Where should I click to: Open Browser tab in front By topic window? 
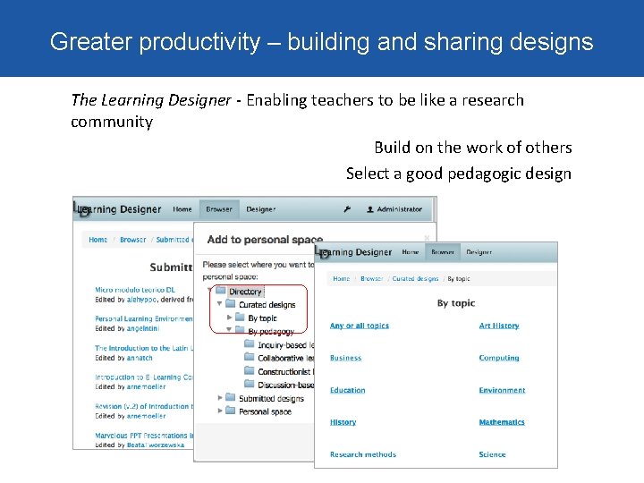point(443,252)
